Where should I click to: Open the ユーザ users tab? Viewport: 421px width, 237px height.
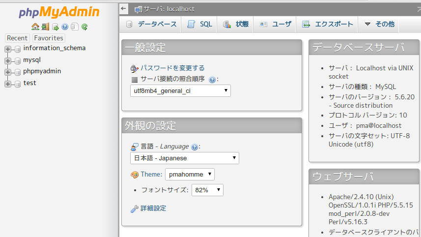click(275, 24)
